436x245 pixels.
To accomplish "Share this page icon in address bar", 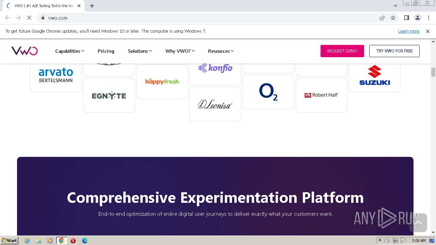I will point(382,18).
